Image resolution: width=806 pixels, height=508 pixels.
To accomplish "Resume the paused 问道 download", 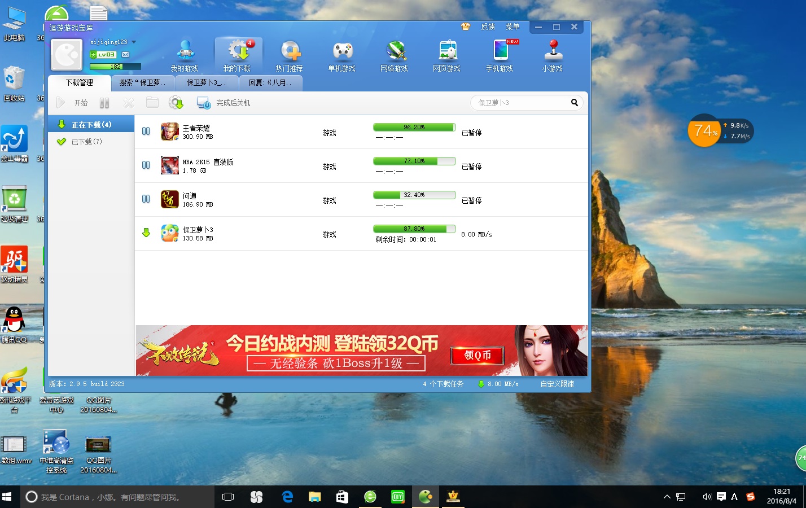I will pos(146,199).
